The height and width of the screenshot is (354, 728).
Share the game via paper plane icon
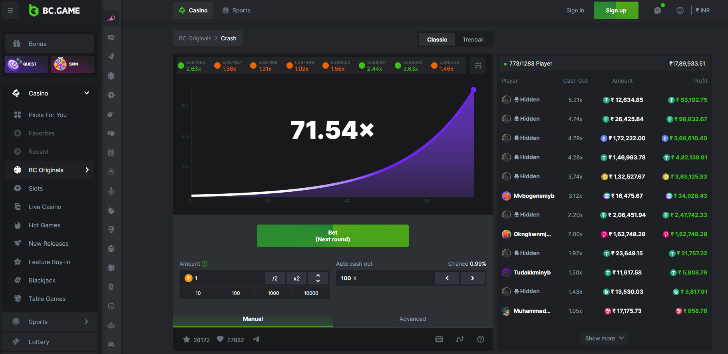pyautogui.click(x=256, y=339)
